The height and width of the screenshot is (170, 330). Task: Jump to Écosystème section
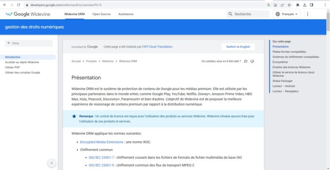[x=280, y=62]
